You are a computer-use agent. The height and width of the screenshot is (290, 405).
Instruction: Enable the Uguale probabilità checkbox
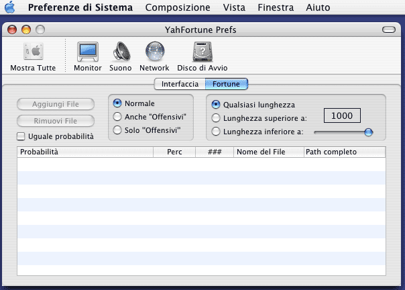tap(21, 136)
